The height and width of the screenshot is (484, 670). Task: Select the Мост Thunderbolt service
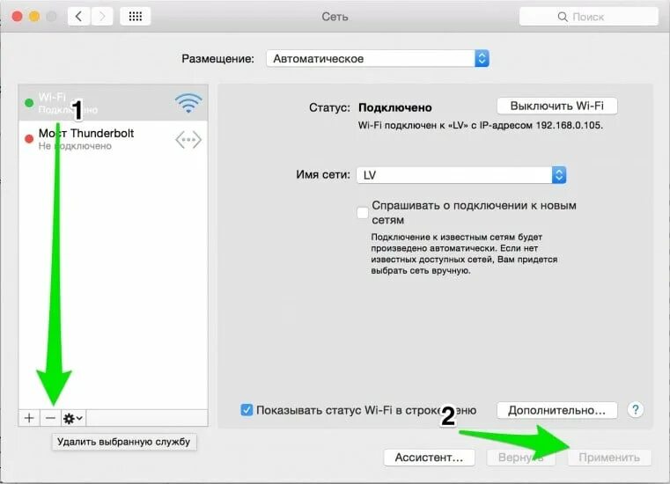click(114, 139)
